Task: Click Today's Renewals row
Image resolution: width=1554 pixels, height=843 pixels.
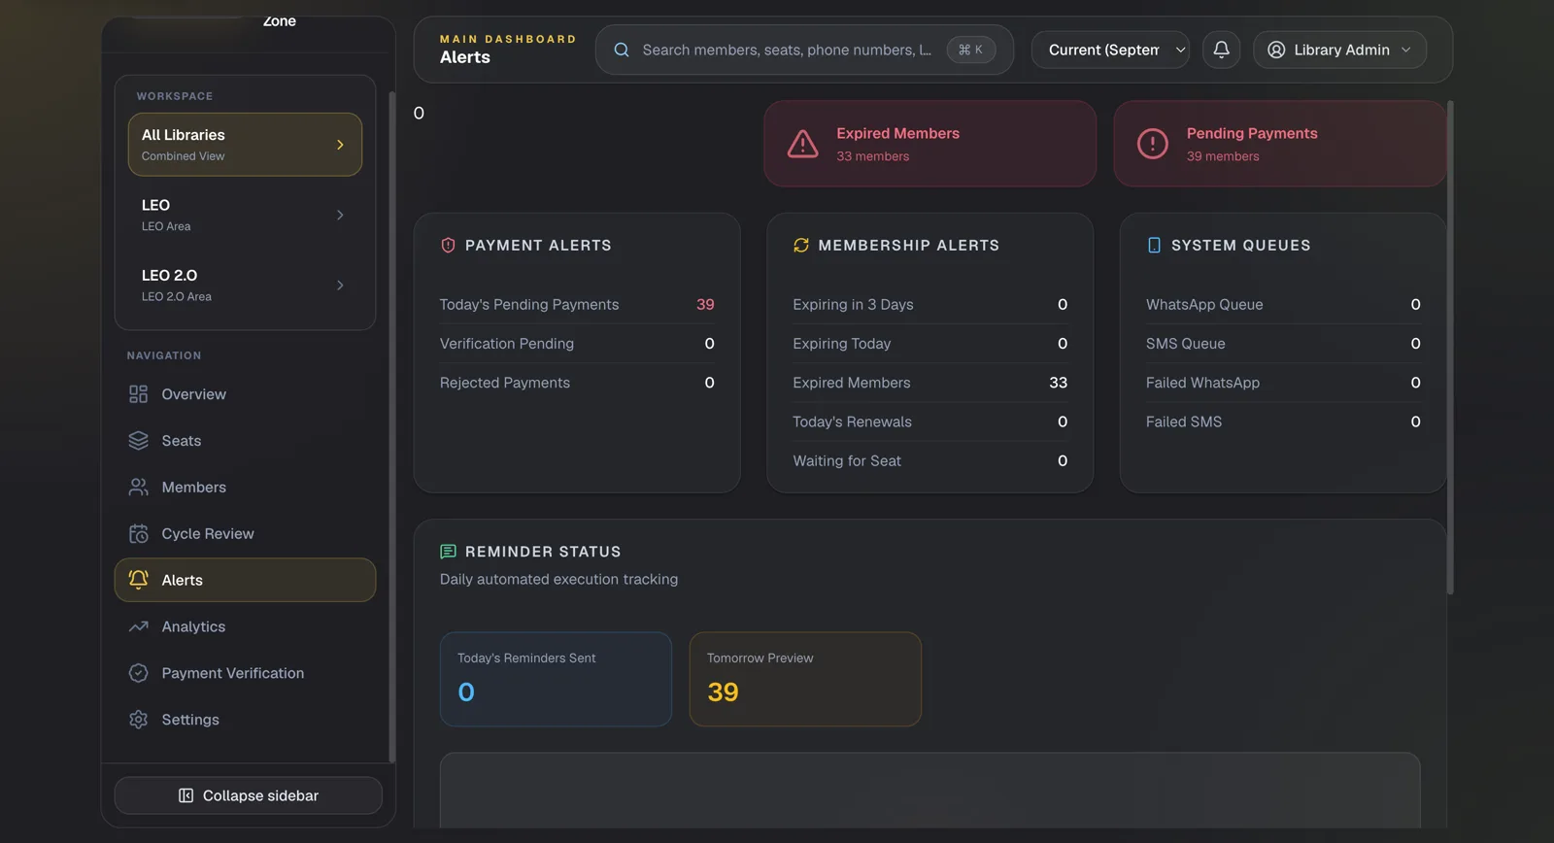Action: point(929,421)
